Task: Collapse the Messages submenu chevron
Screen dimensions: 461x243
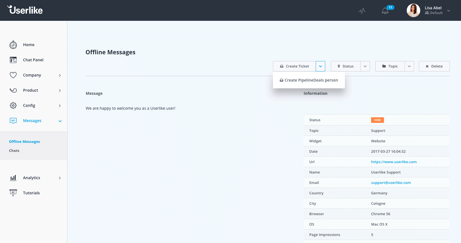Action: [x=60, y=121]
